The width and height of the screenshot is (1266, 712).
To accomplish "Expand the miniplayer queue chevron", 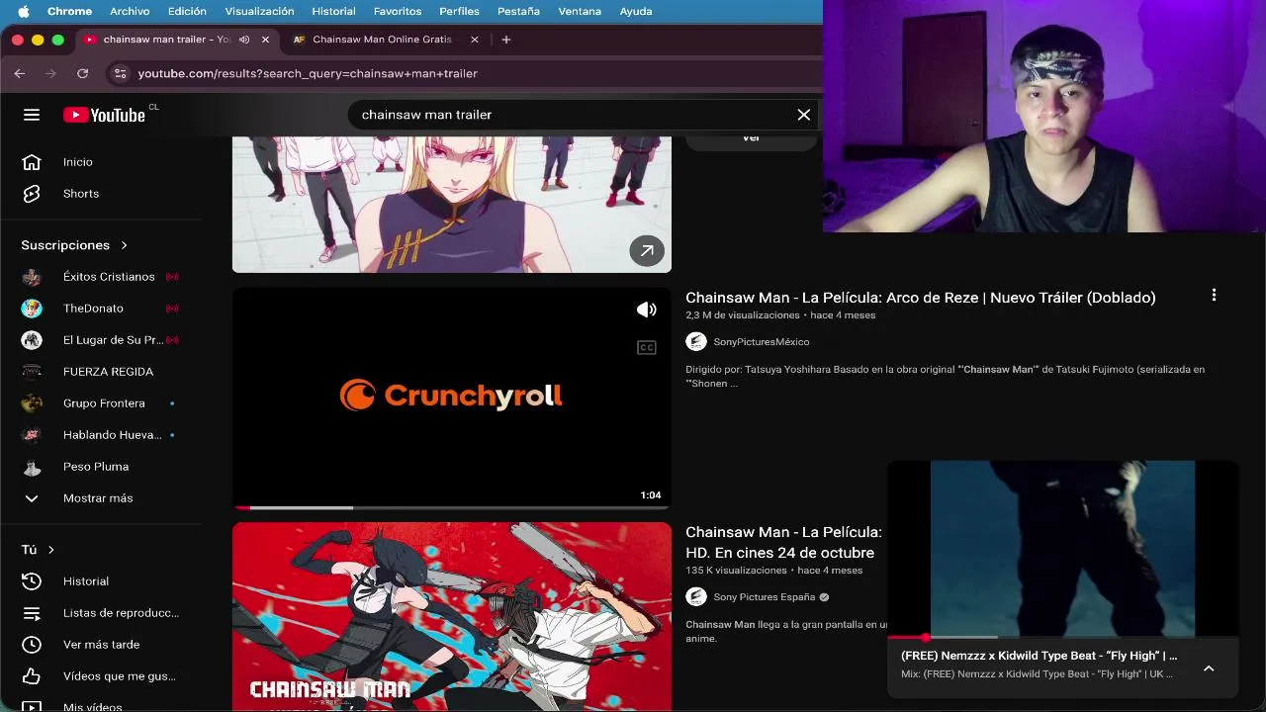I will (1209, 668).
